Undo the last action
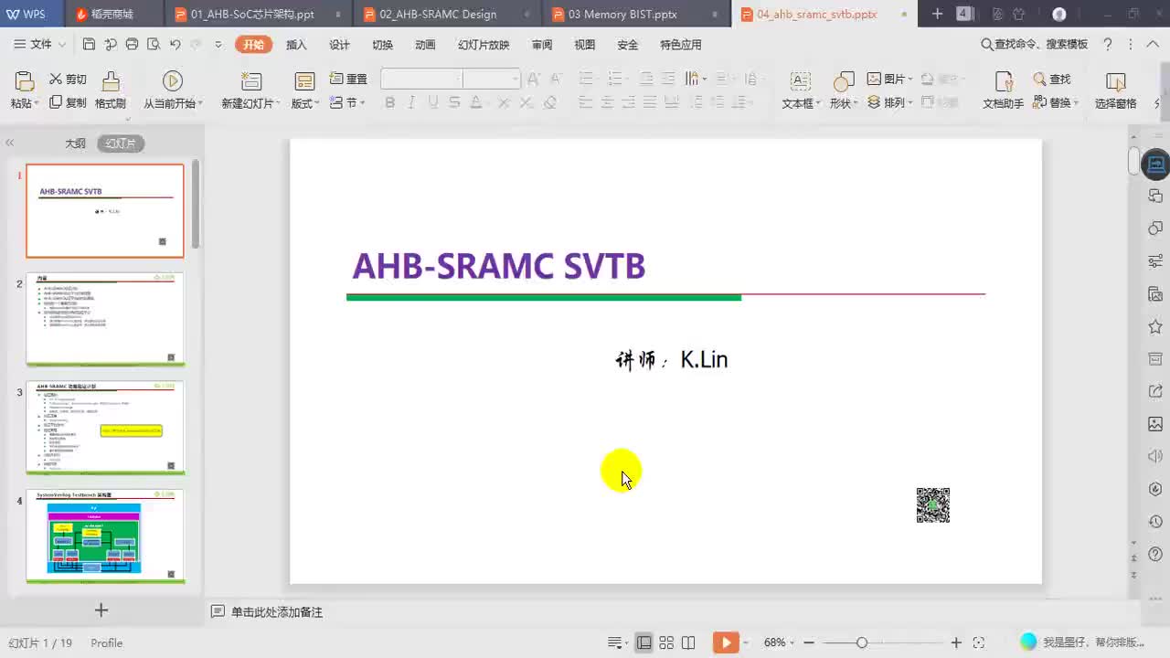This screenshot has width=1170, height=658. [175, 45]
